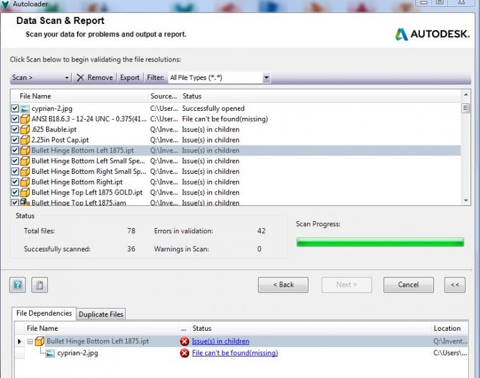Toggle checkbox for Bullet Hinge Top Left 1875 GOLD.ipt
Image resolution: width=480 pixels, height=378 pixels.
coord(15,192)
